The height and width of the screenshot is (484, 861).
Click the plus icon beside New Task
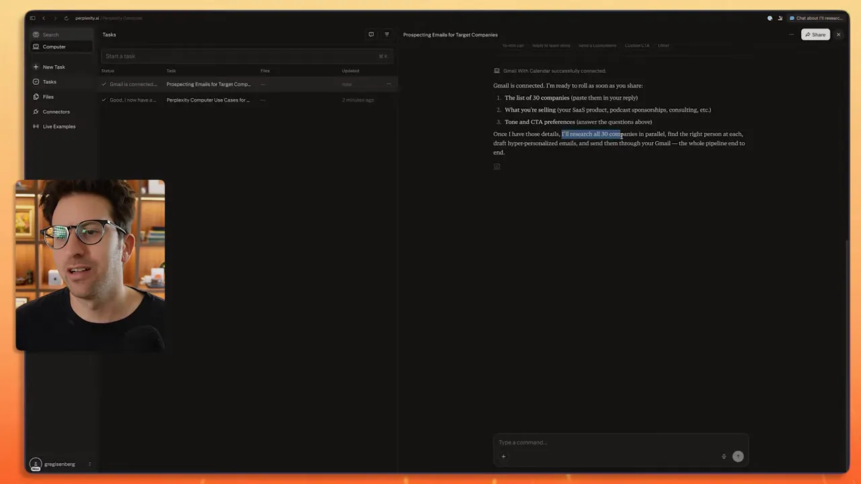36,67
